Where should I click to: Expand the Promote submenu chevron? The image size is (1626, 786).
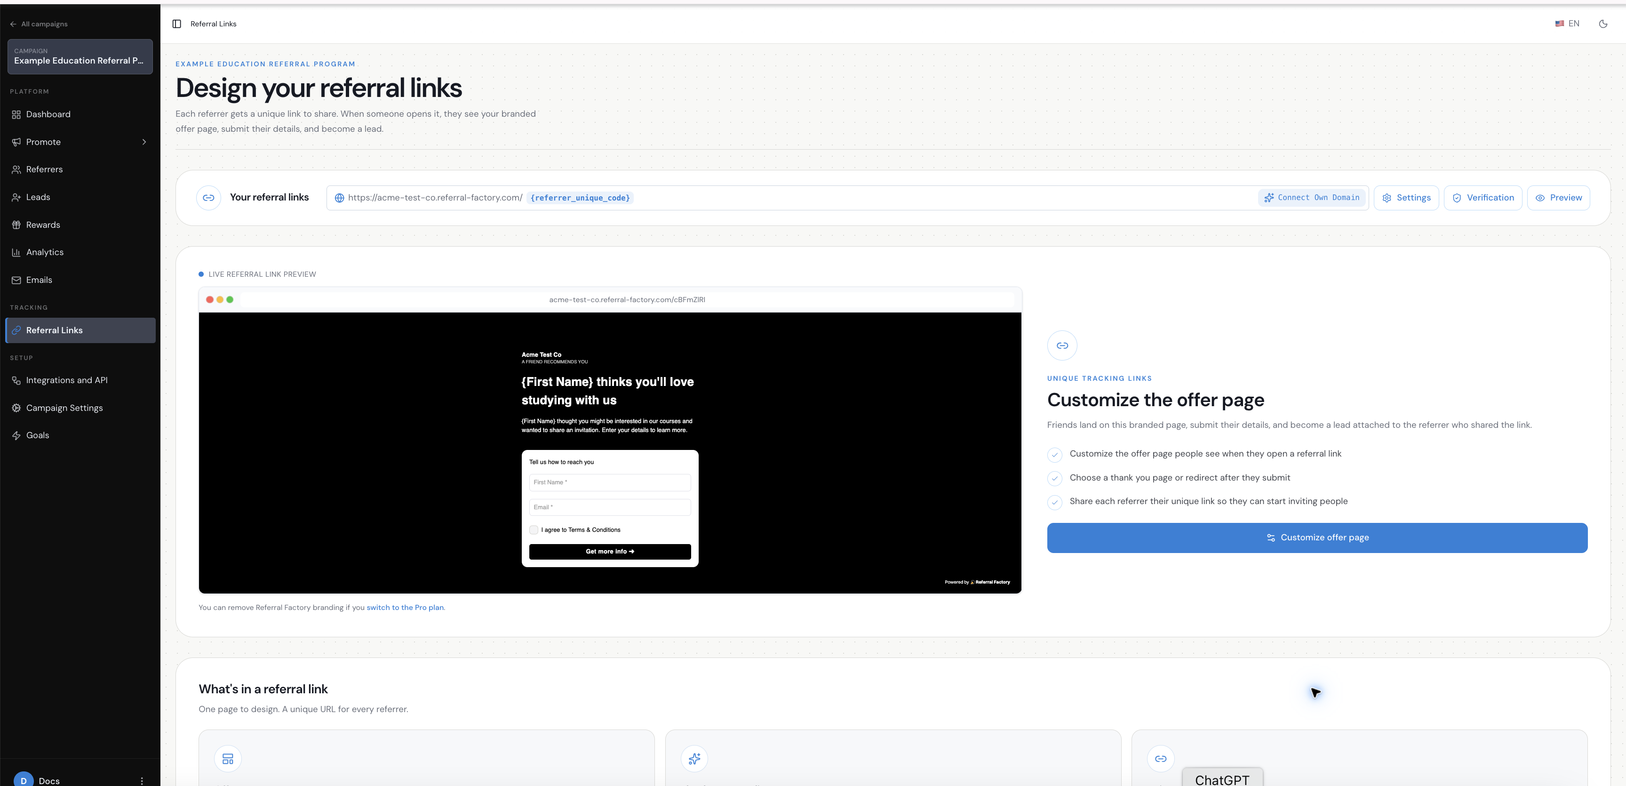[144, 142]
